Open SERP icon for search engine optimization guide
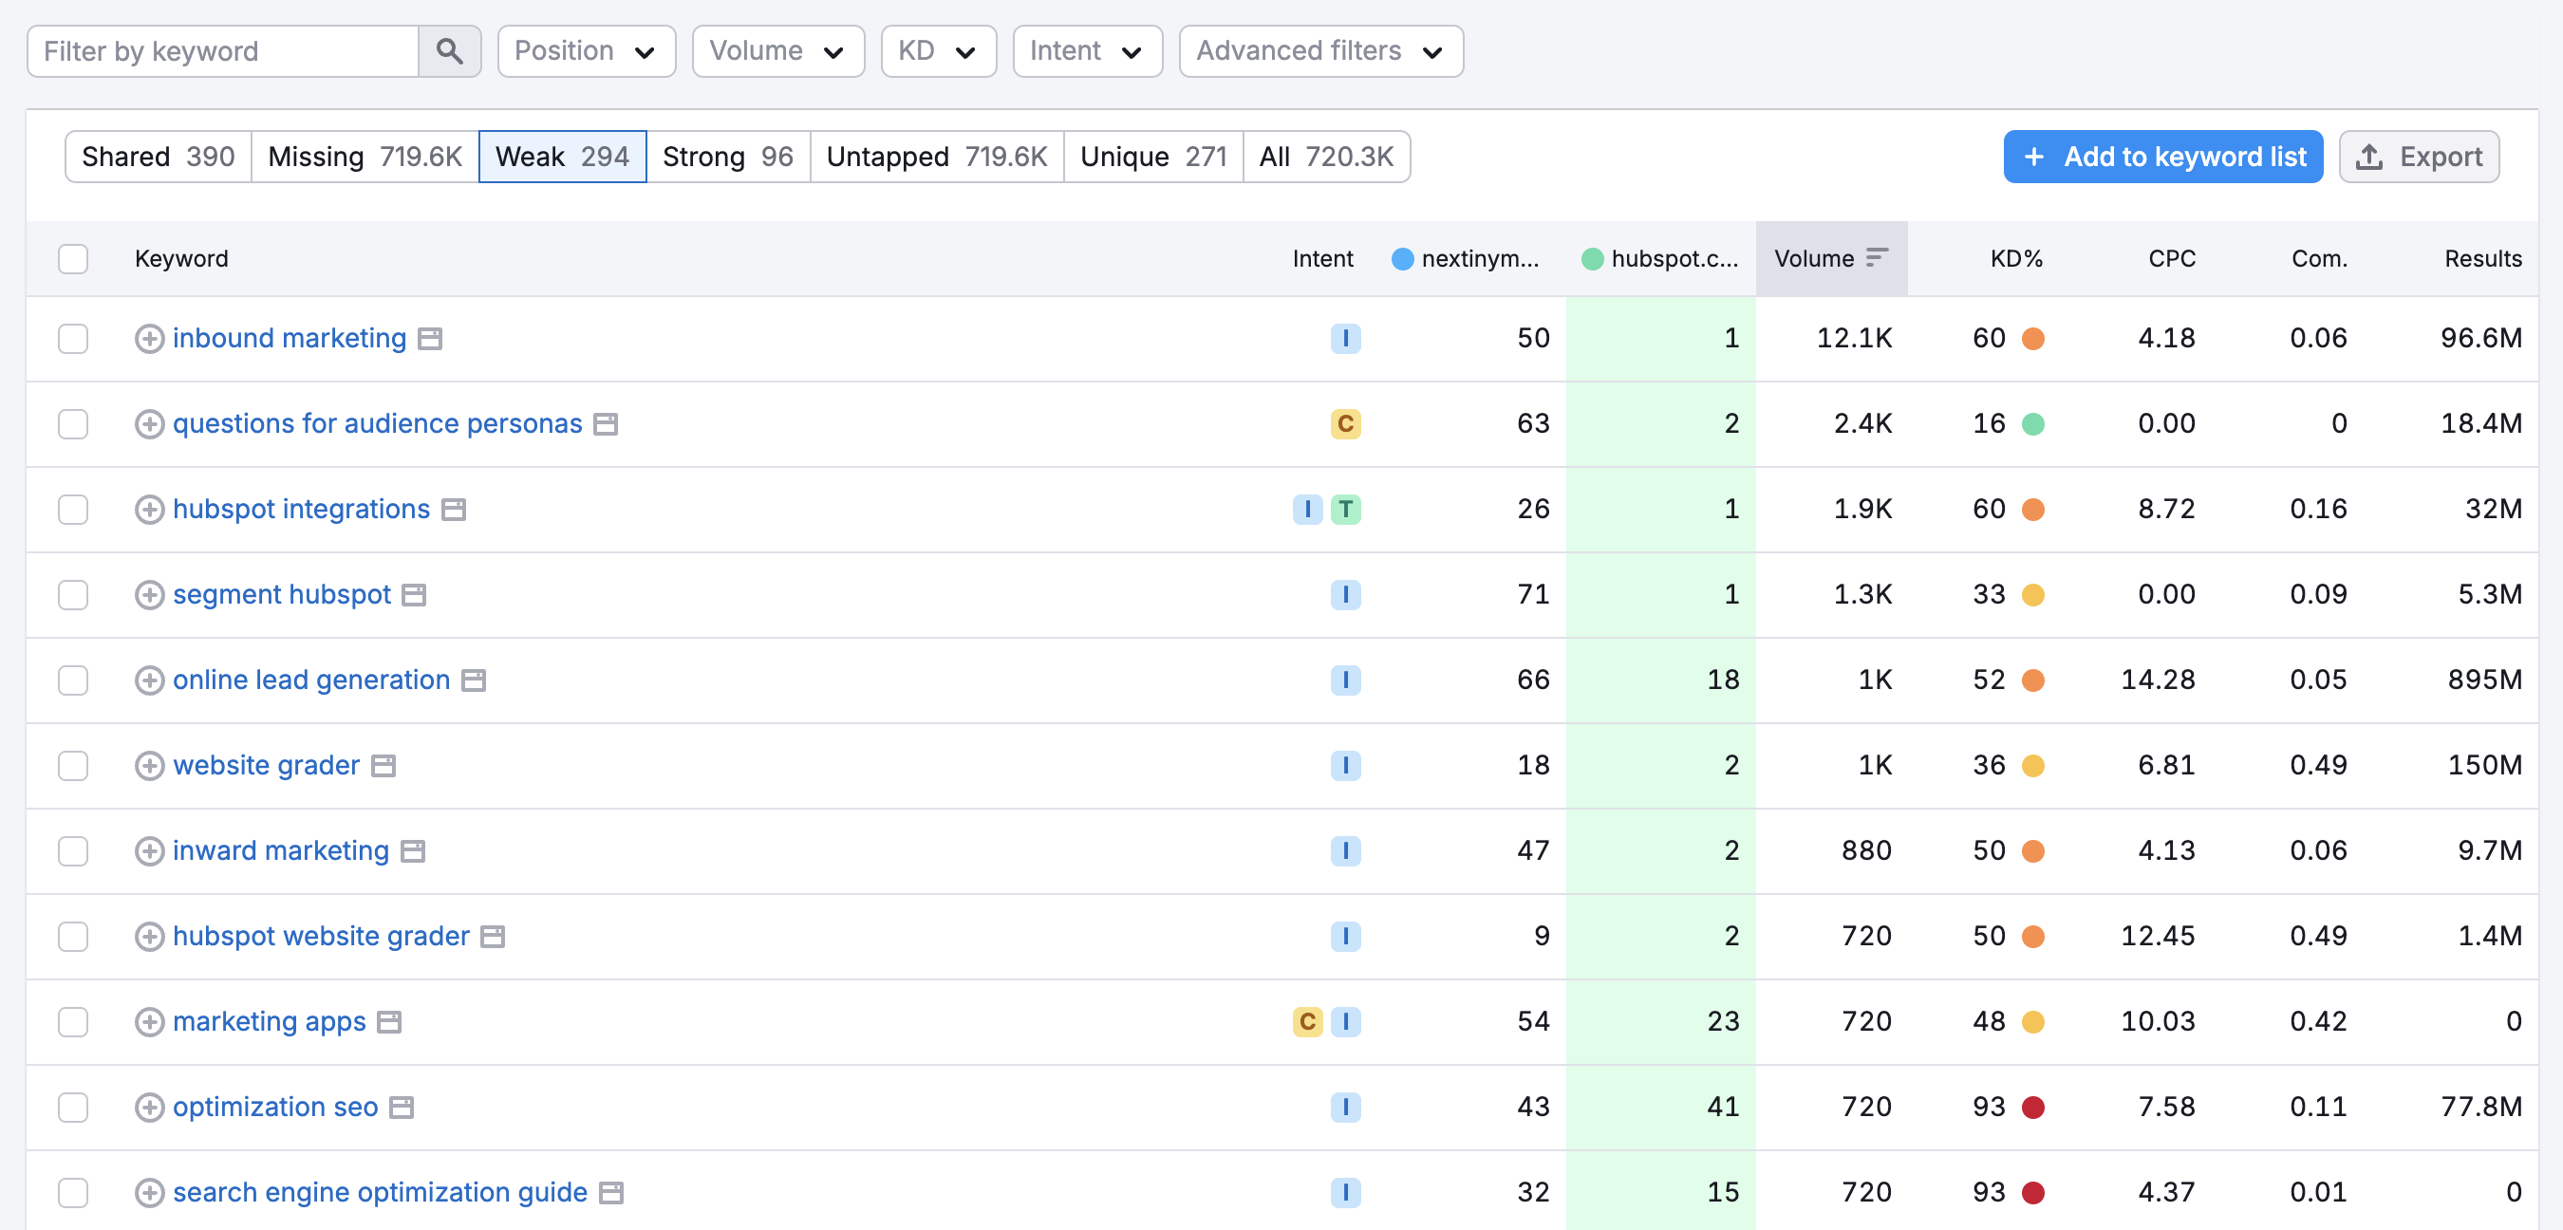Image resolution: width=2563 pixels, height=1230 pixels. pos(611,1193)
